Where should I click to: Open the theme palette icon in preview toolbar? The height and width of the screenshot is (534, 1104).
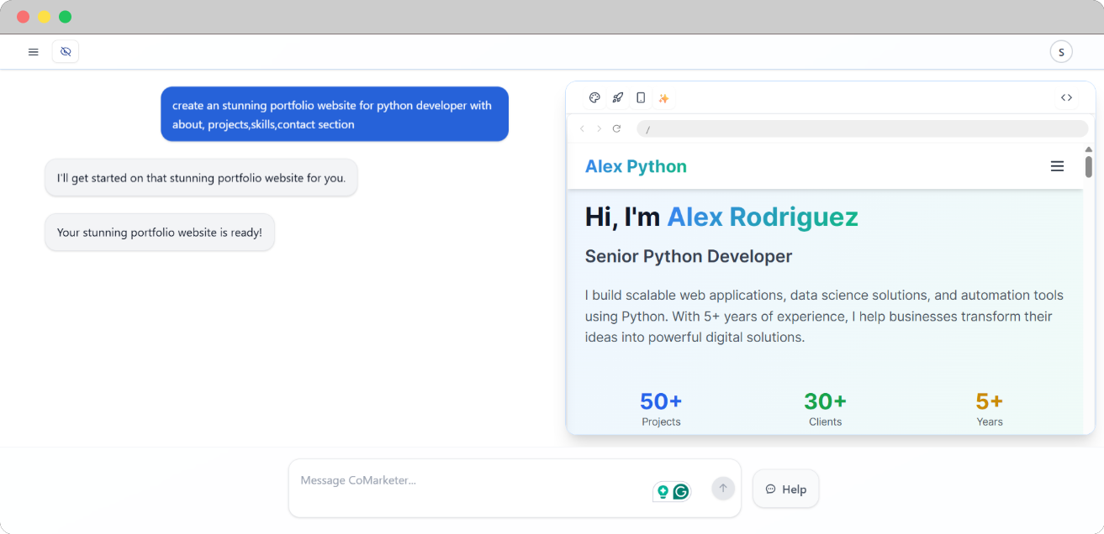(594, 97)
